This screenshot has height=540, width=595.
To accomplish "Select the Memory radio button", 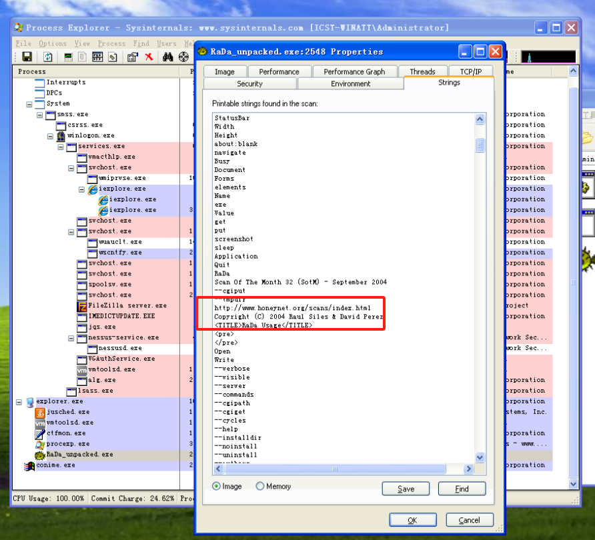I will [260, 486].
